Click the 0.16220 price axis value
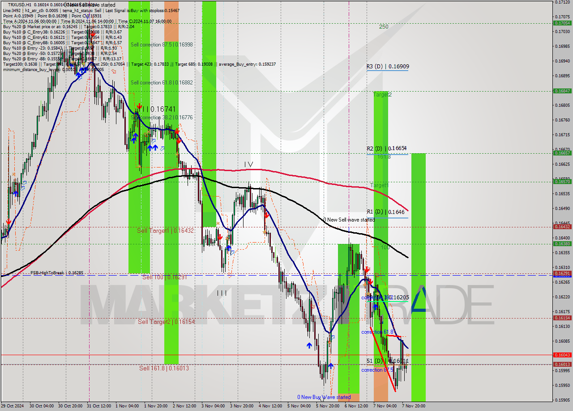 pyautogui.click(x=562, y=297)
